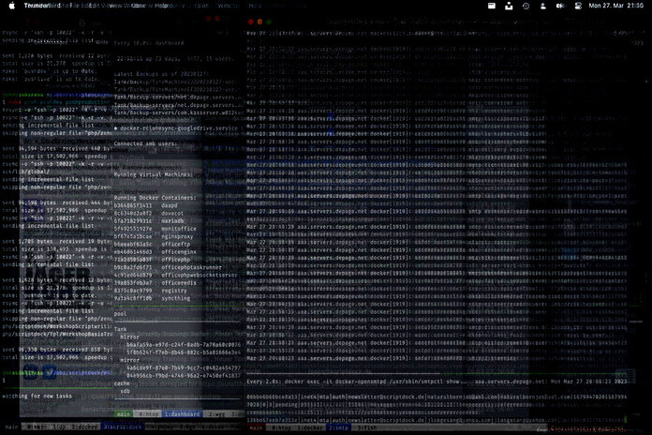Click the 'pool' heading in the dashboard
The width and height of the screenshot is (652, 435).
click(120, 313)
